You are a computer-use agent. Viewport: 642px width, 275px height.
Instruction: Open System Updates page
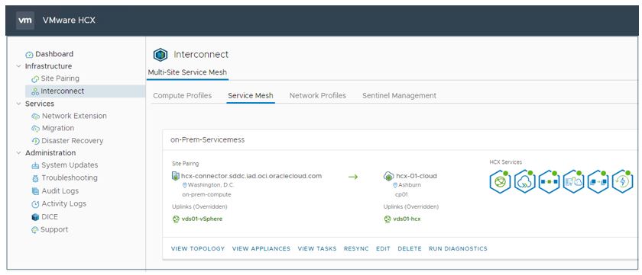point(70,165)
